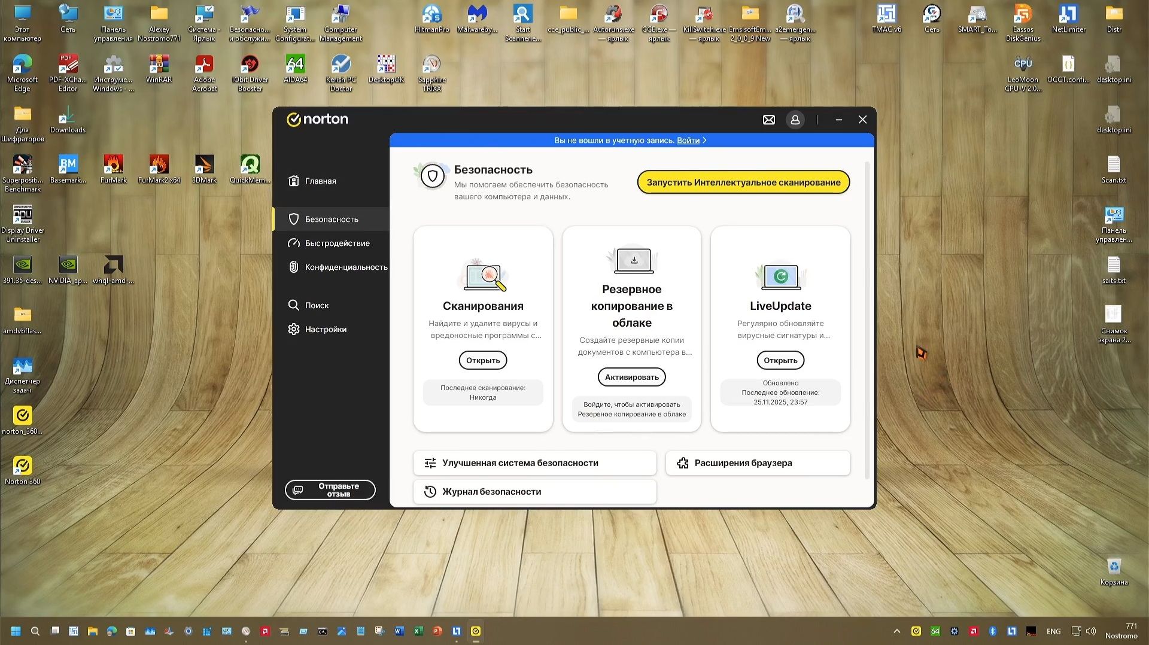1149x645 pixels.
Task: Select Adobe Acrobat desktop icon
Action: [x=205, y=73]
